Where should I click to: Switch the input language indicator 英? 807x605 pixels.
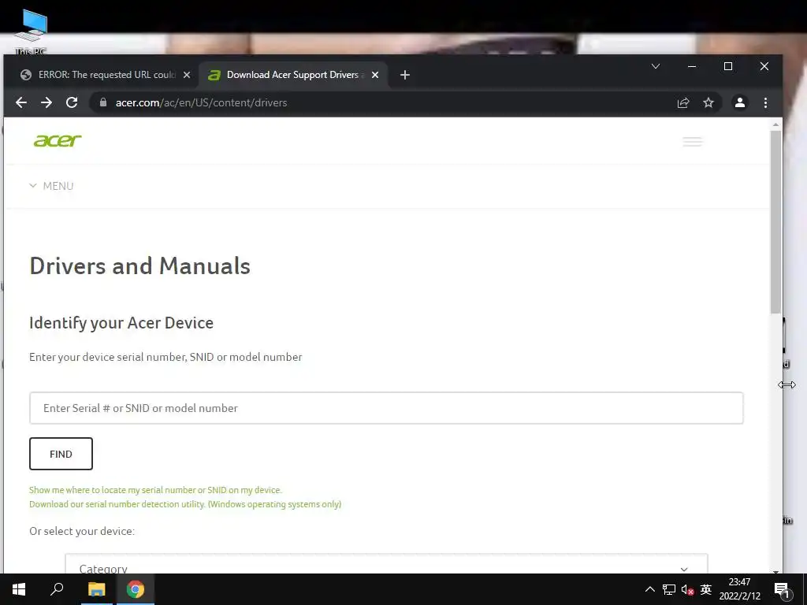[x=706, y=589]
